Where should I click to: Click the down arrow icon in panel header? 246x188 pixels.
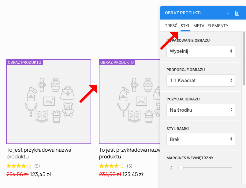[228, 13]
